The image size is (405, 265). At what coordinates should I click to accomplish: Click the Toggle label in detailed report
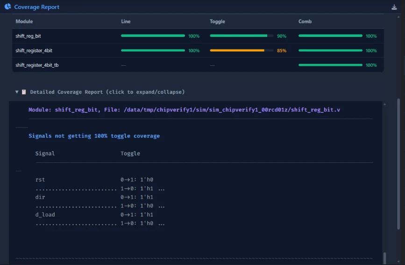(130, 153)
